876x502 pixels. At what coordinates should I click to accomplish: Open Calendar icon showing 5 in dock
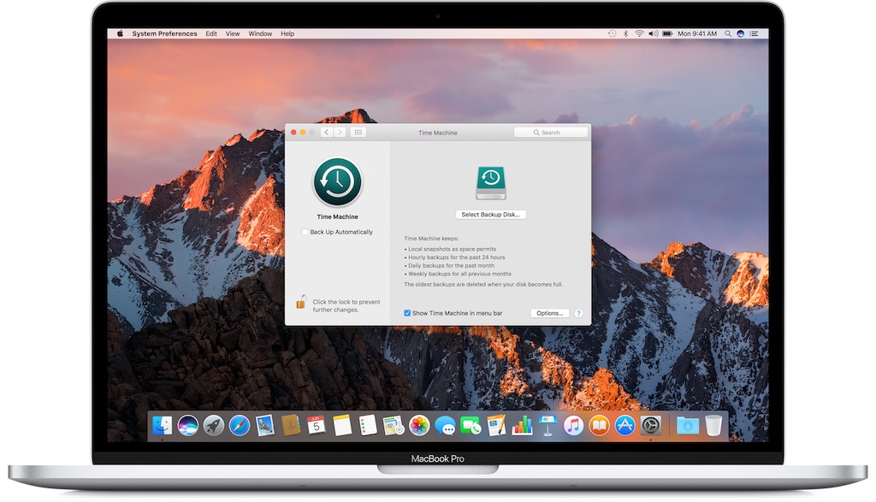317,426
